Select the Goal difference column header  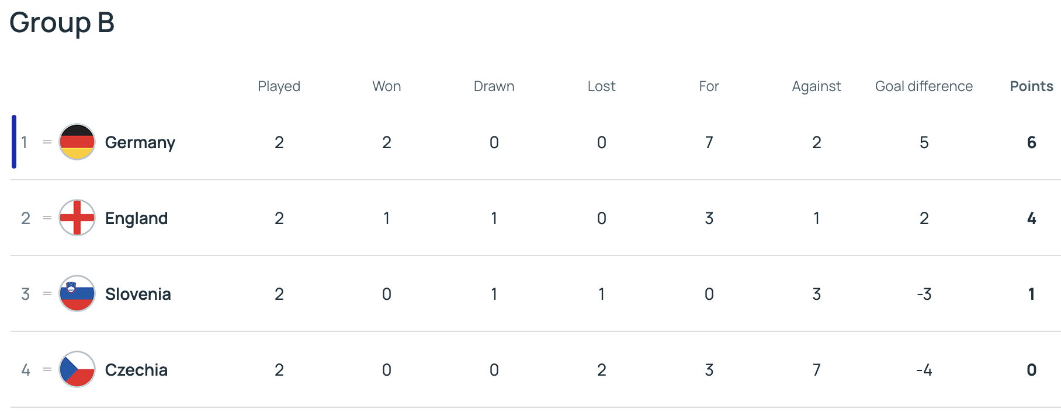924,86
